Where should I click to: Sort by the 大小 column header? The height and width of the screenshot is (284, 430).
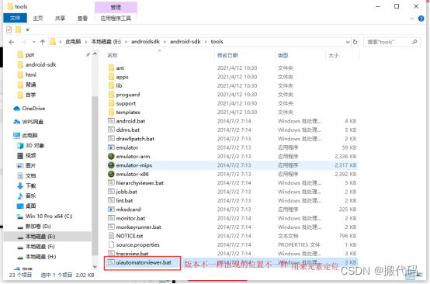334,55
